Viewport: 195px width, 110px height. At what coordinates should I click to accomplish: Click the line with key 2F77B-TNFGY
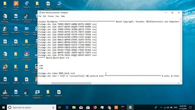67,55
